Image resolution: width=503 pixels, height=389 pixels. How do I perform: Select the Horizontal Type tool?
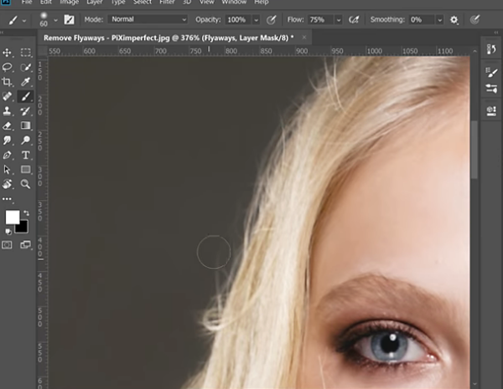(26, 156)
